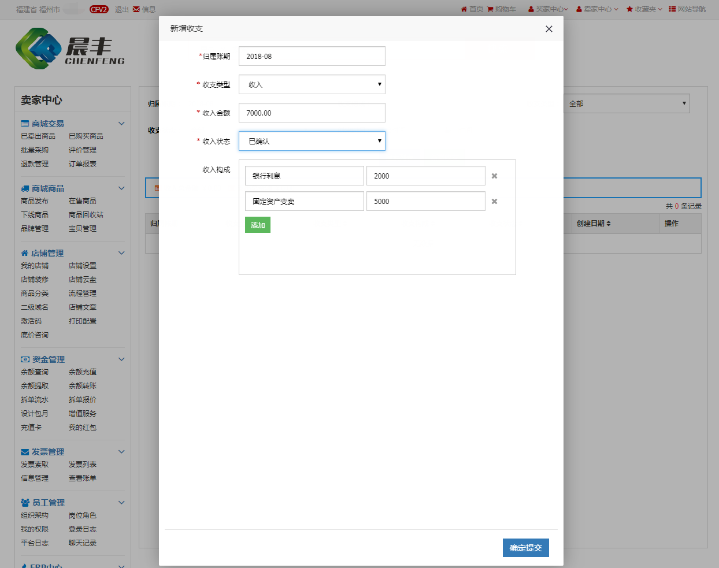Click the 首页 home icon
Image resolution: width=719 pixels, height=568 pixels.
pyautogui.click(x=464, y=9)
